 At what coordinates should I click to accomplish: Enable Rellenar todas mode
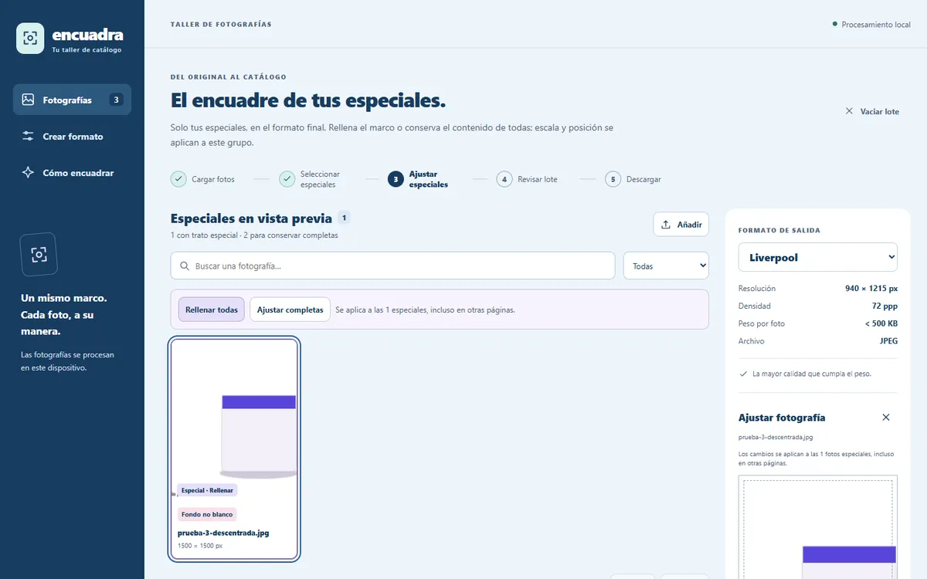[212, 310]
